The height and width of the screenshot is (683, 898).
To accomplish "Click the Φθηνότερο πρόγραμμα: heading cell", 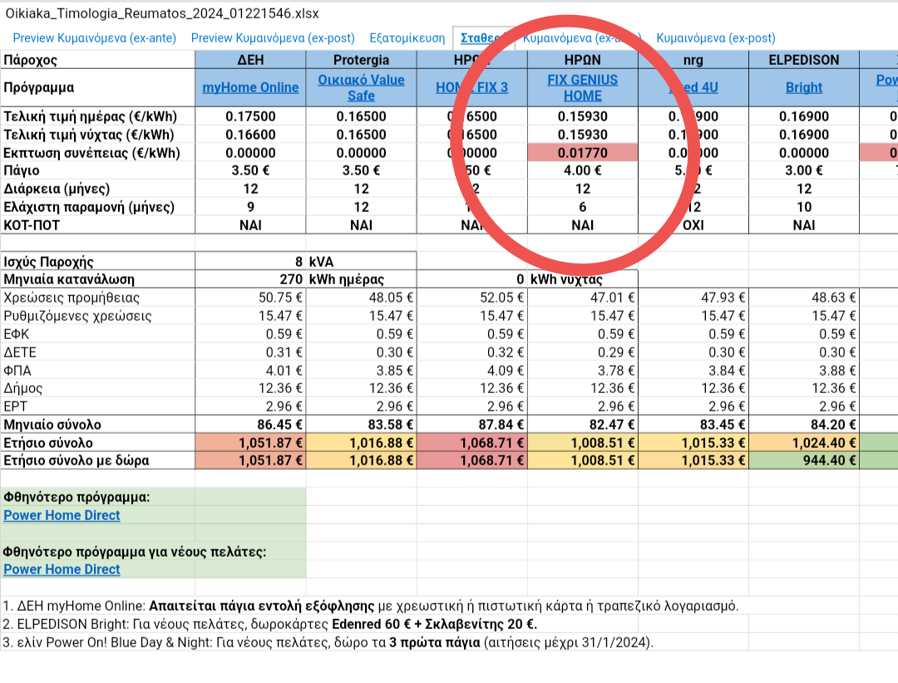I will 76,497.
